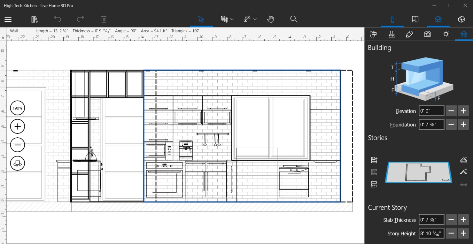Click the window in the elevation drawing
Screen dimensions: 473x244
click(x=271, y=128)
